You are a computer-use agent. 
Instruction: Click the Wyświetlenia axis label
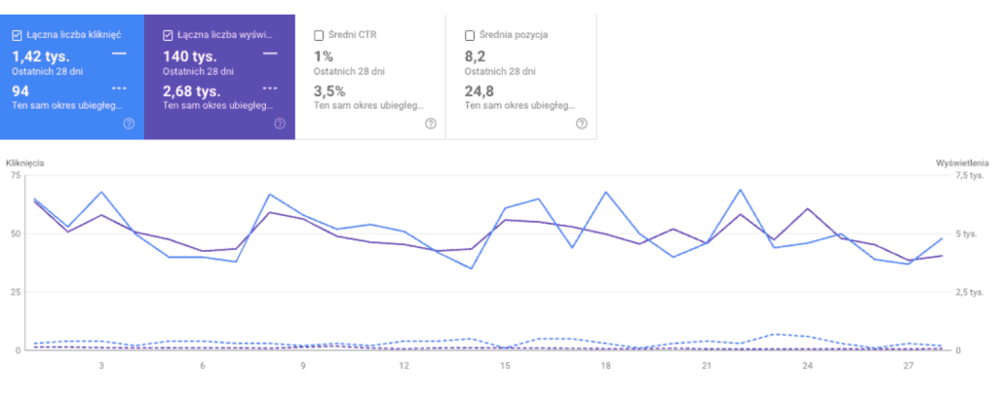[962, 163]
